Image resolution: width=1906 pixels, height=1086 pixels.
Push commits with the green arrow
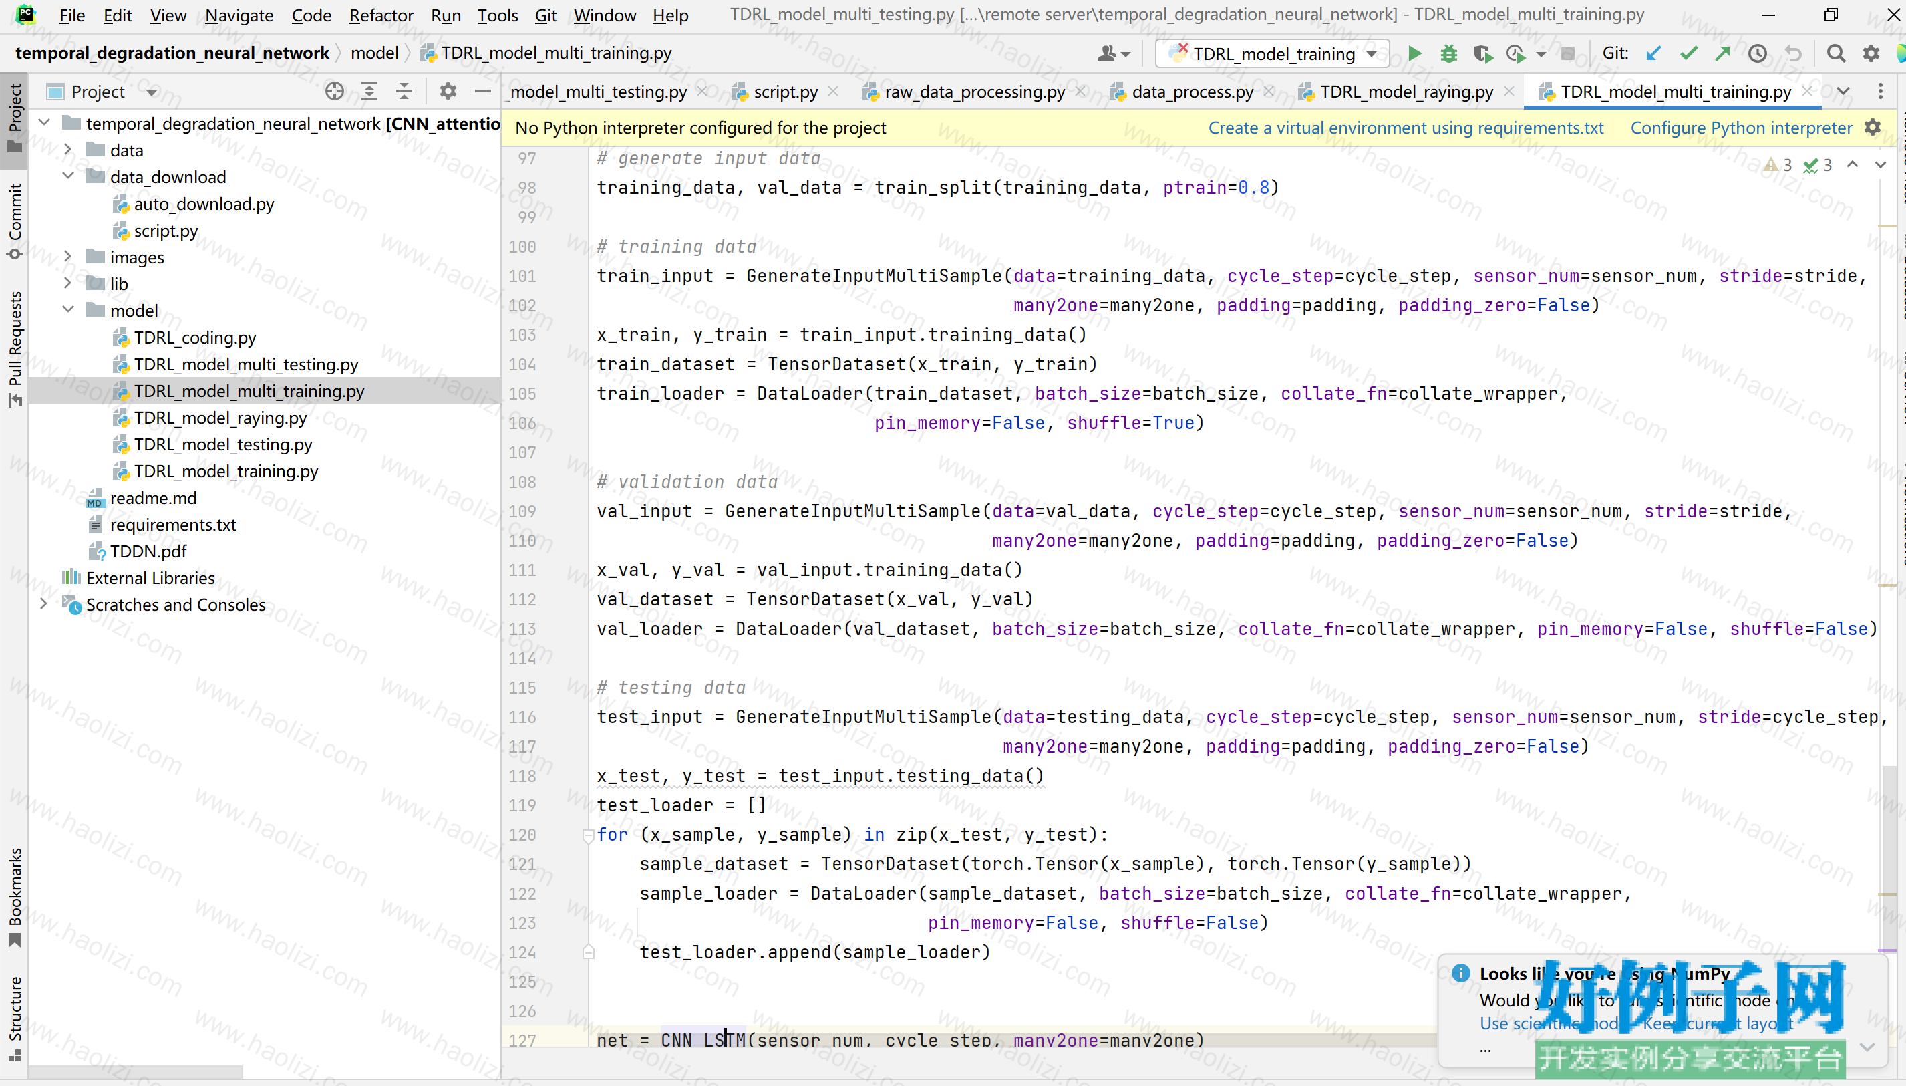pos(1722,53)
